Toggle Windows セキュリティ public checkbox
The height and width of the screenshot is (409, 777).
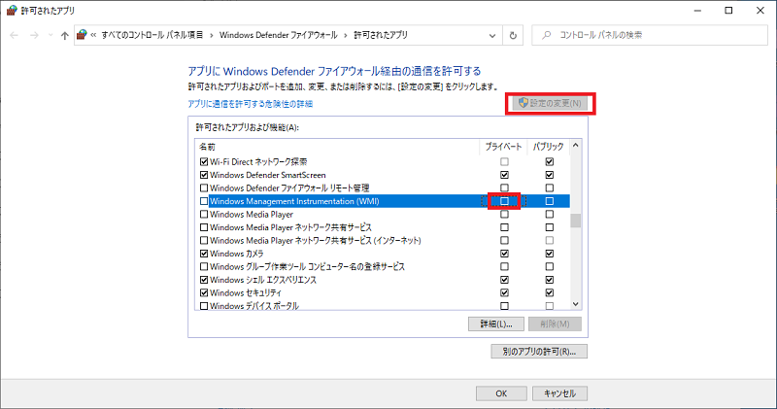(549, 293)
